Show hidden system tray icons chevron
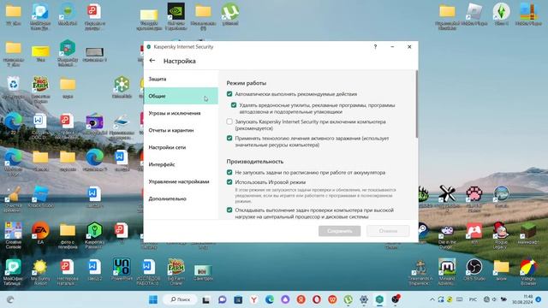 432,299
